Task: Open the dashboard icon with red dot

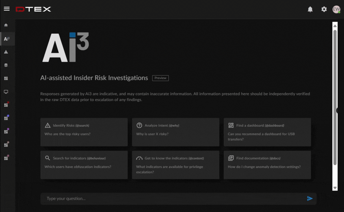Action: (6, 105)
